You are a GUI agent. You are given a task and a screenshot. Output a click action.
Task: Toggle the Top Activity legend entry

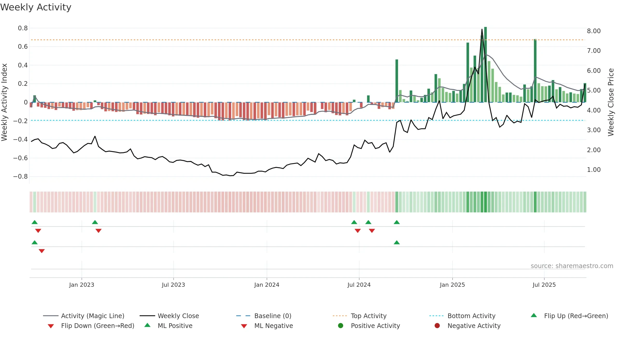(360, 316)
